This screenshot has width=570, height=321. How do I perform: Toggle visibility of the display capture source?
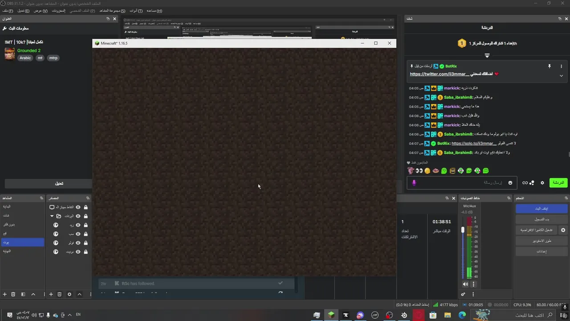78,207
